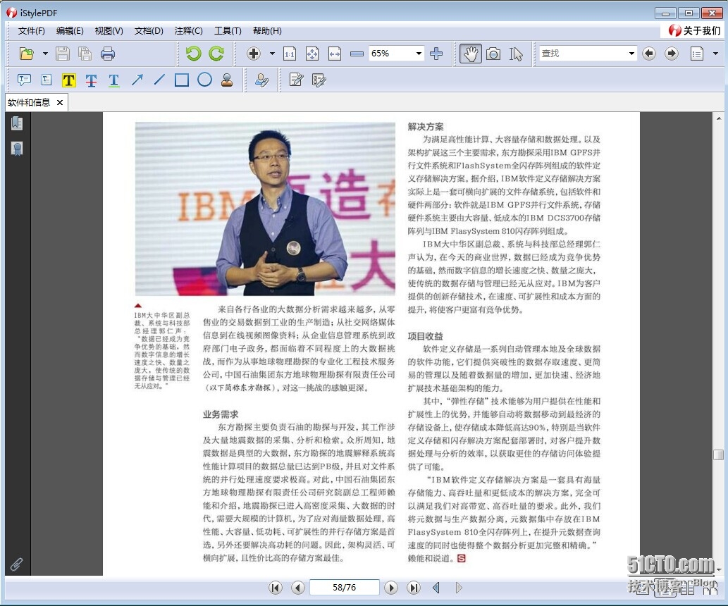The width and height of the screenshot is (728, 606).
Task: Close the 软件和信息 tab
Action: pyautogui.click(x=60, y=103)
